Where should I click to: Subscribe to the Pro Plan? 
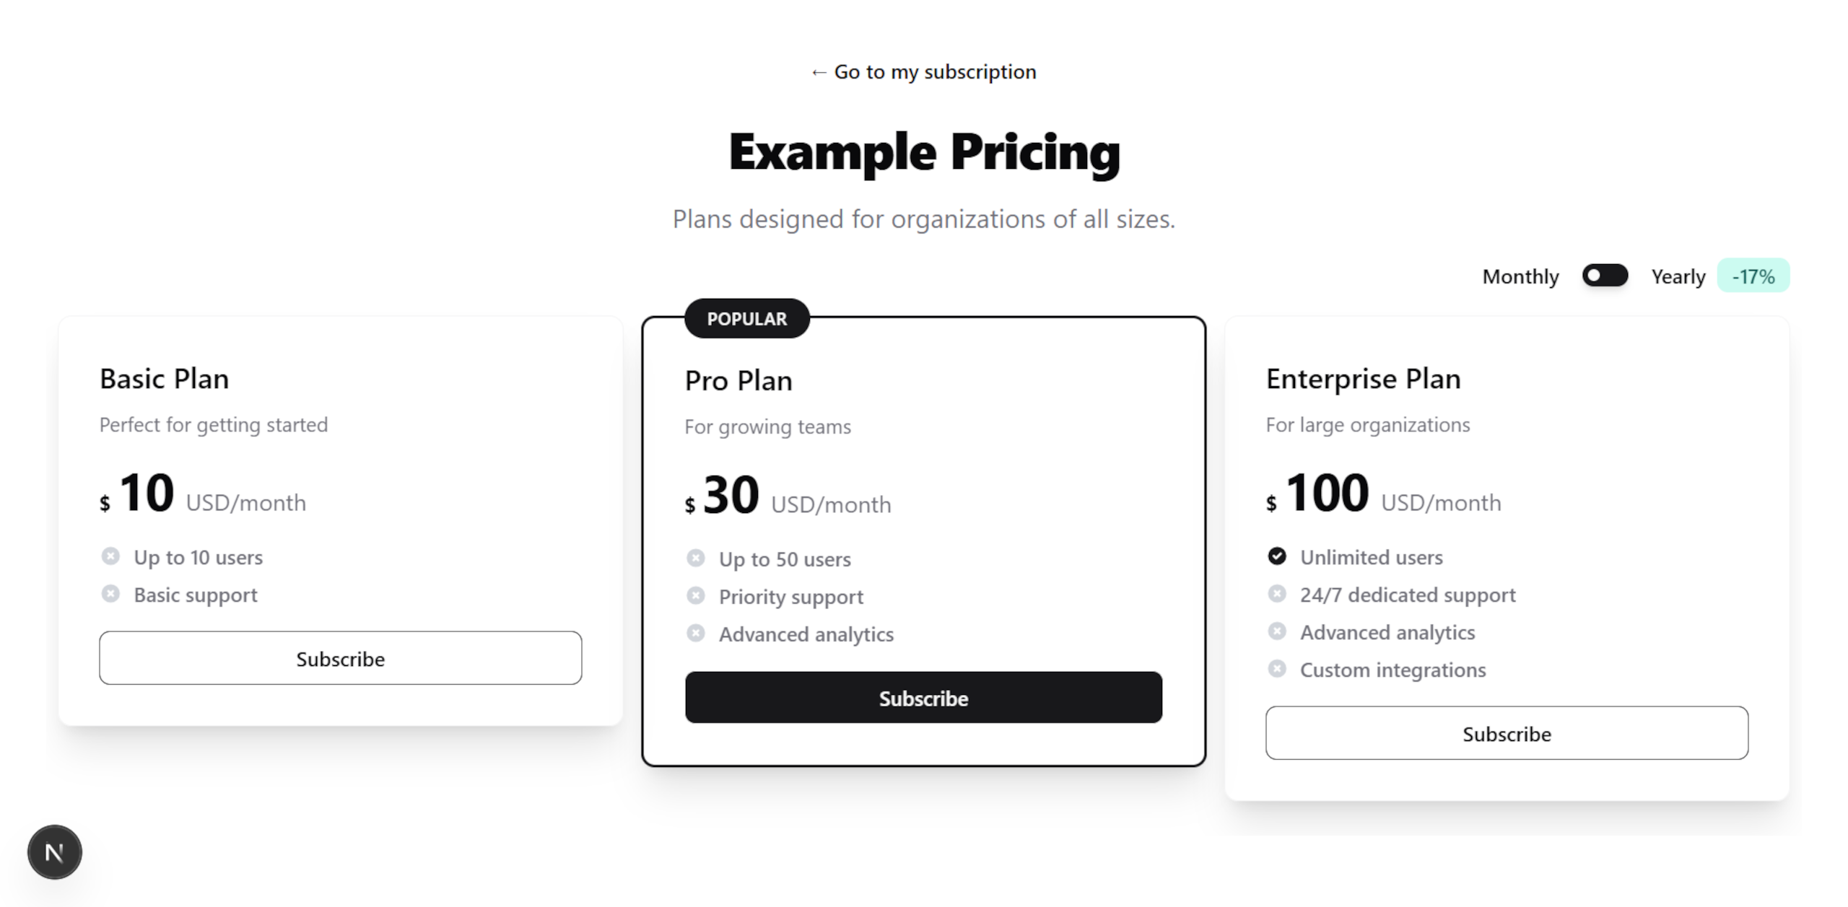(924, 698)
